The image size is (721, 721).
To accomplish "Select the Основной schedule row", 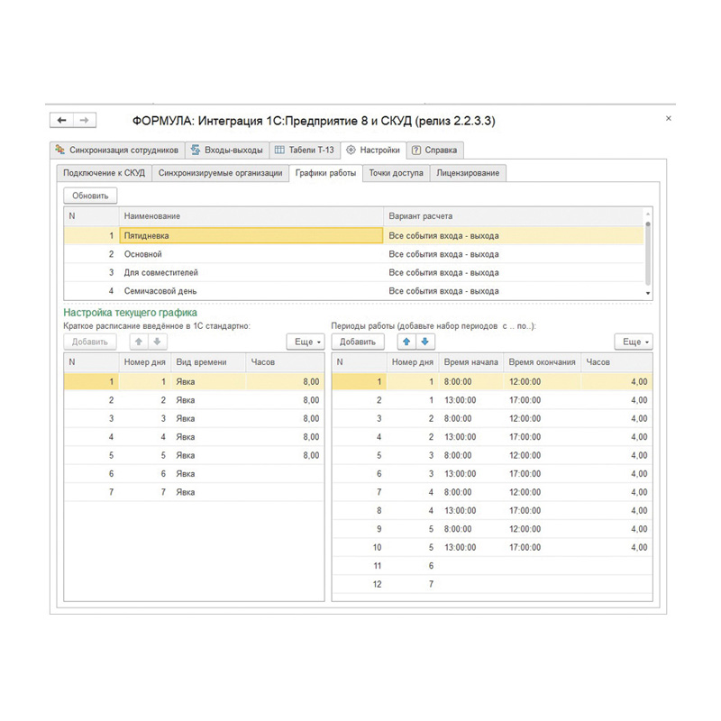I will coord(252,254).
